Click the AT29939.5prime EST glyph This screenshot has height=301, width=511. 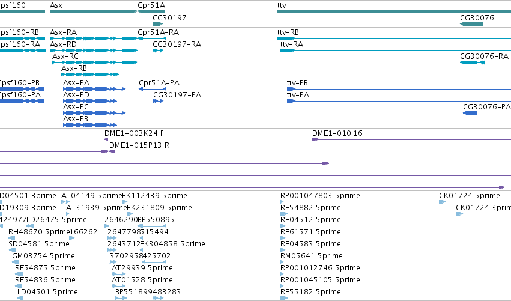click(x=119, y=274)
